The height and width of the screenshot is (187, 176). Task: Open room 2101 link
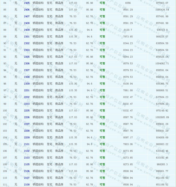pyautogui.click(x=27, y=144)
